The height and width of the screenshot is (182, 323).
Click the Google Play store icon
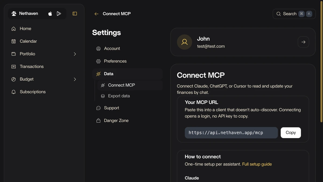[x=59, y=14]
